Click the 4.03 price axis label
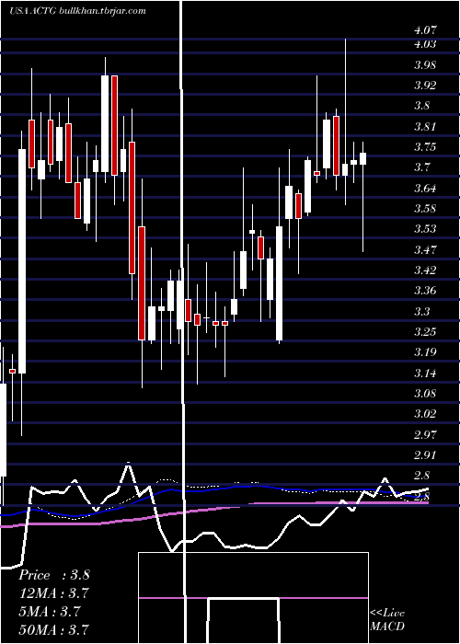 tap(425, 44)
